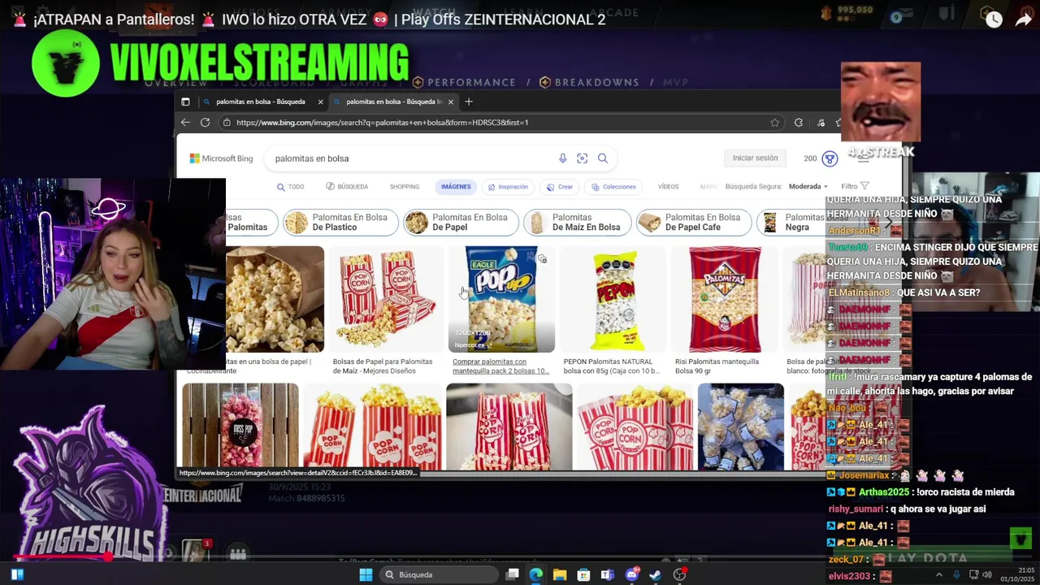The width and height of the screenshot is (1040, 585).
Task: Open Steam from the taskbar
Action: click(656, 575)
